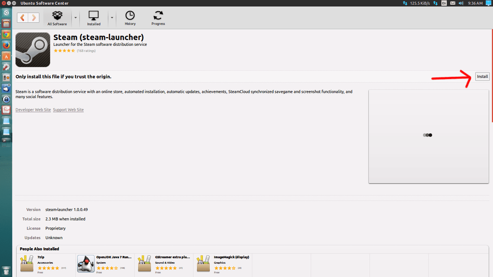This screenshot has width=493, height=277.
Task: Click the "Unknown" updates value
Action: 54,238
